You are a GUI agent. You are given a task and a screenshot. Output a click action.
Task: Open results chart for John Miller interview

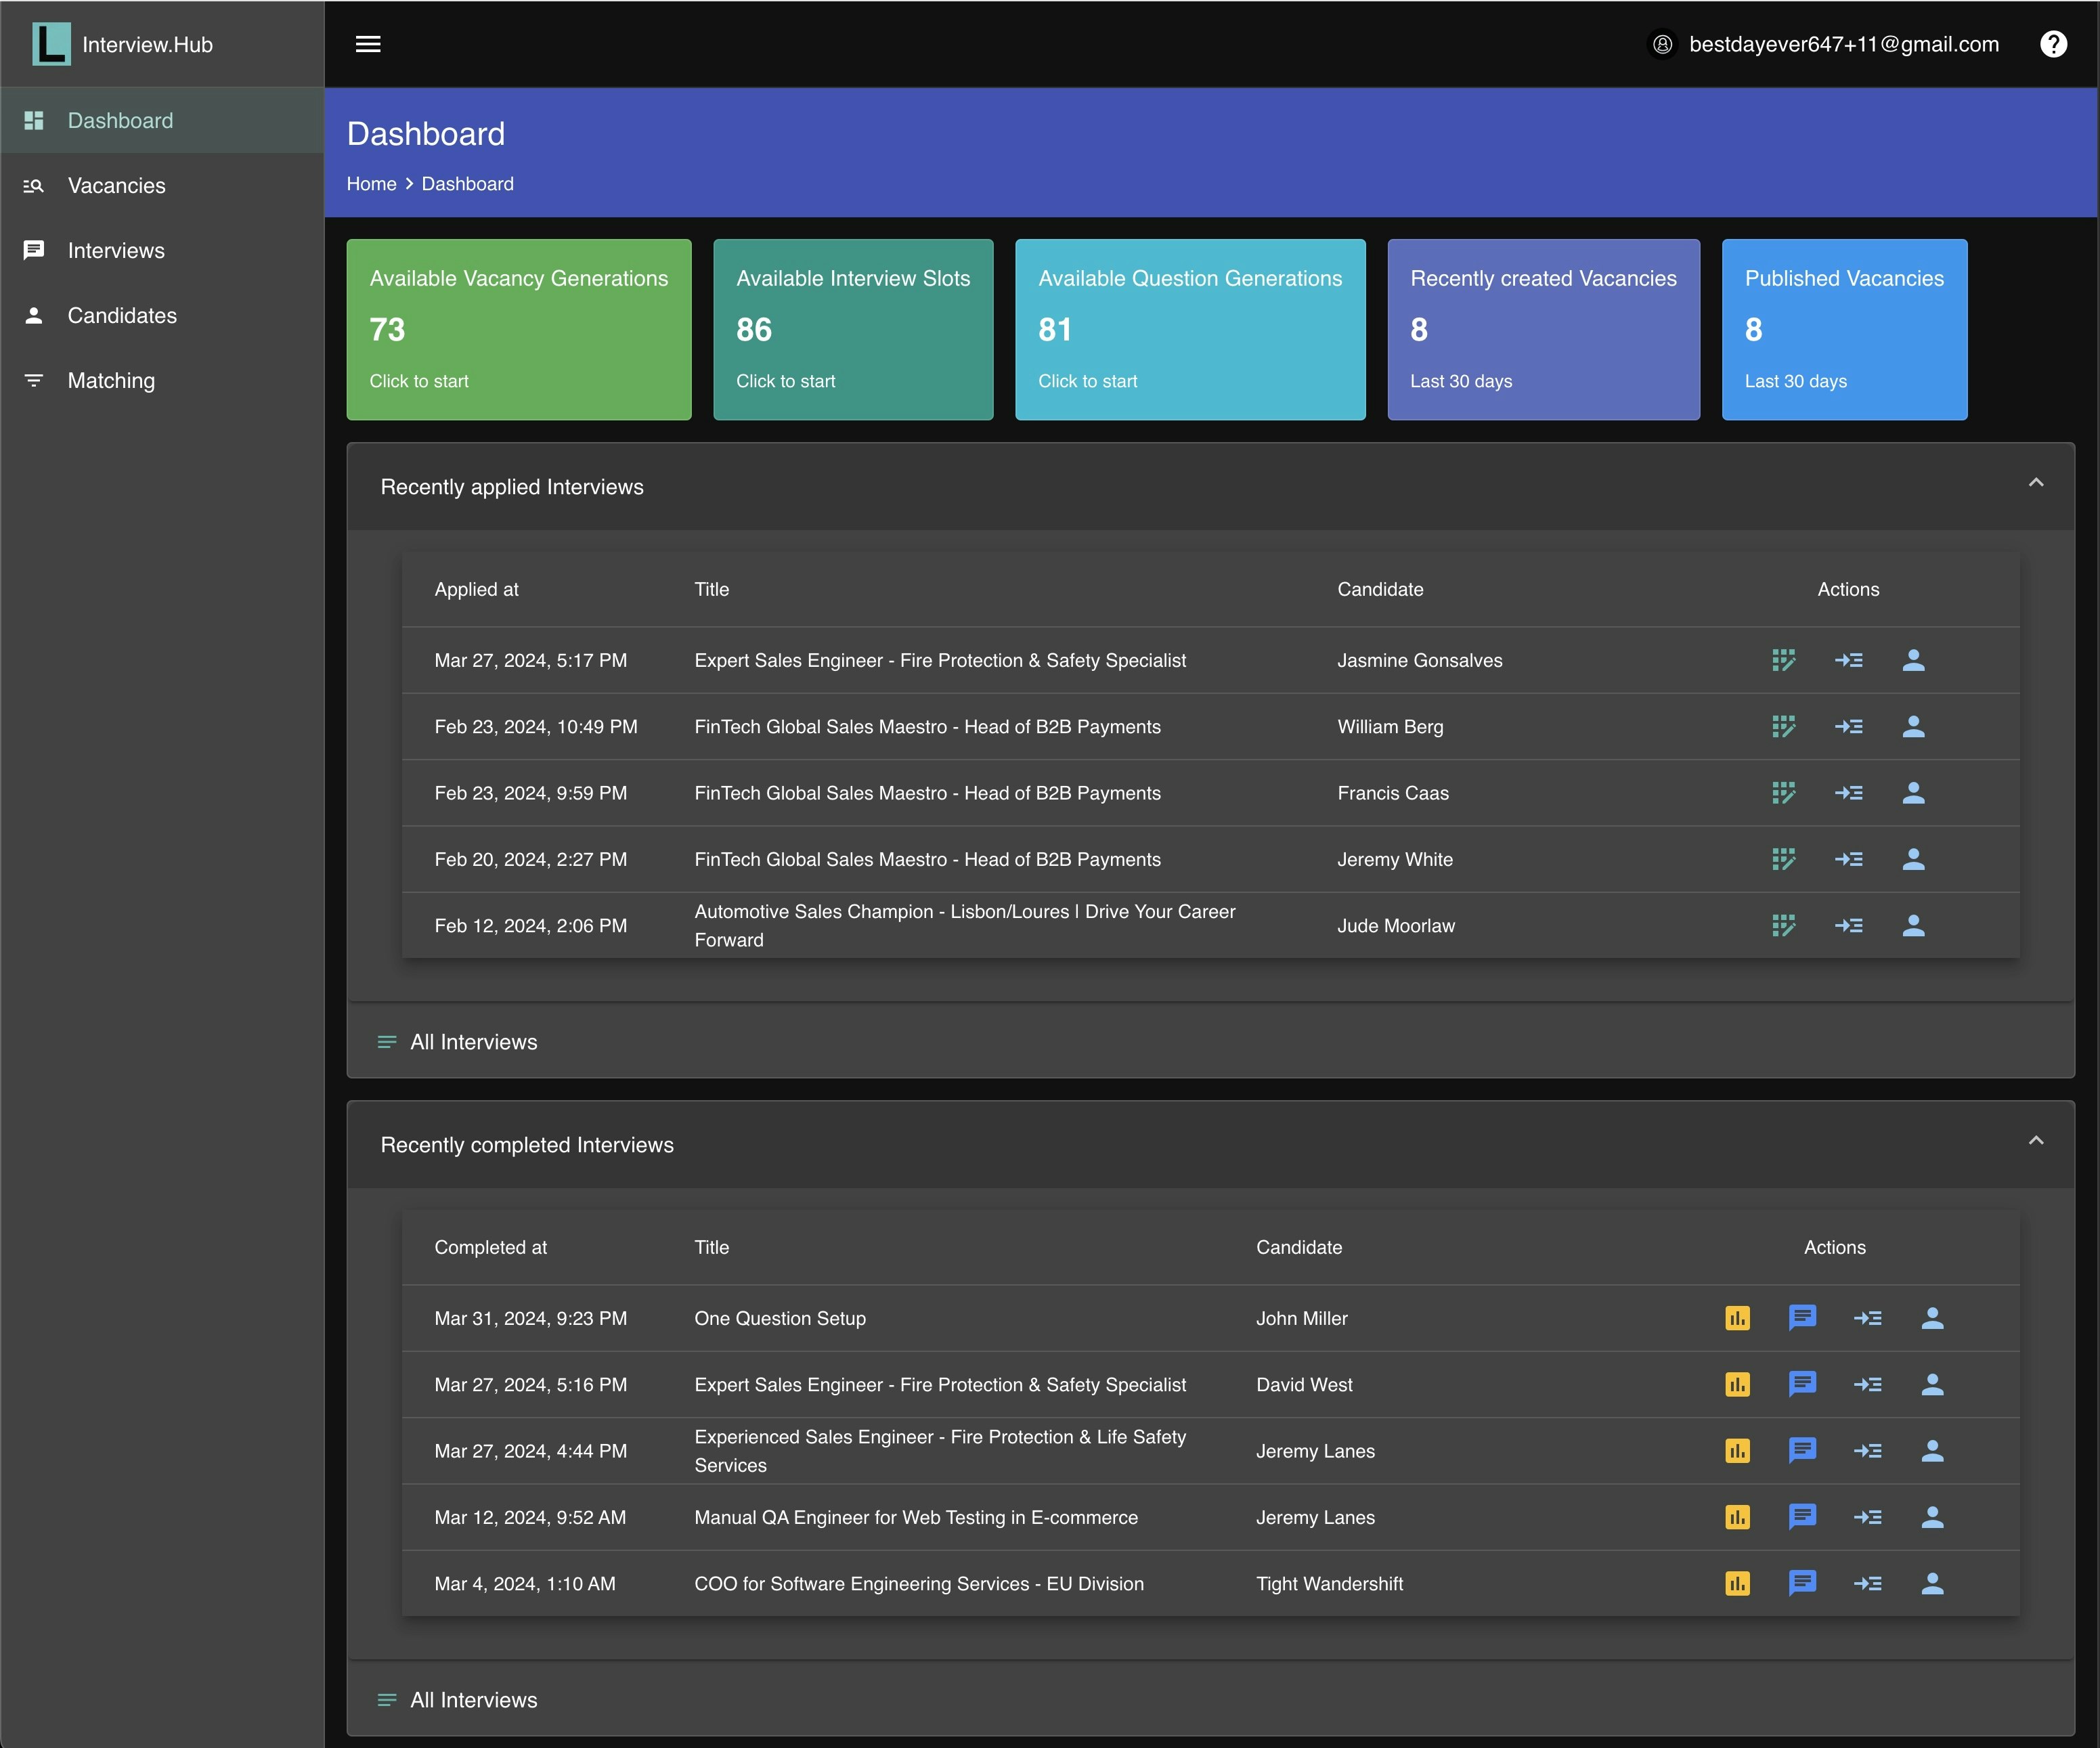(1737, 1318)
